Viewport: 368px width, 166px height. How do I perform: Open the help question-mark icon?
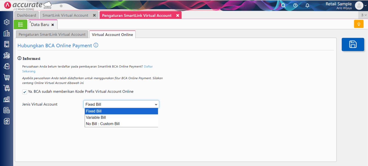[295, 5]
